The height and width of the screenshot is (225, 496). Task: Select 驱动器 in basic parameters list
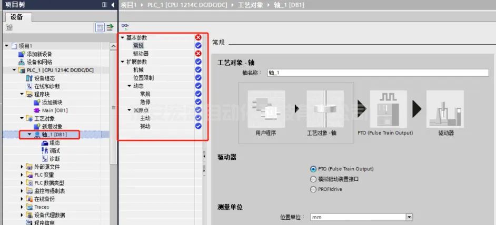[x=140, y=54]
